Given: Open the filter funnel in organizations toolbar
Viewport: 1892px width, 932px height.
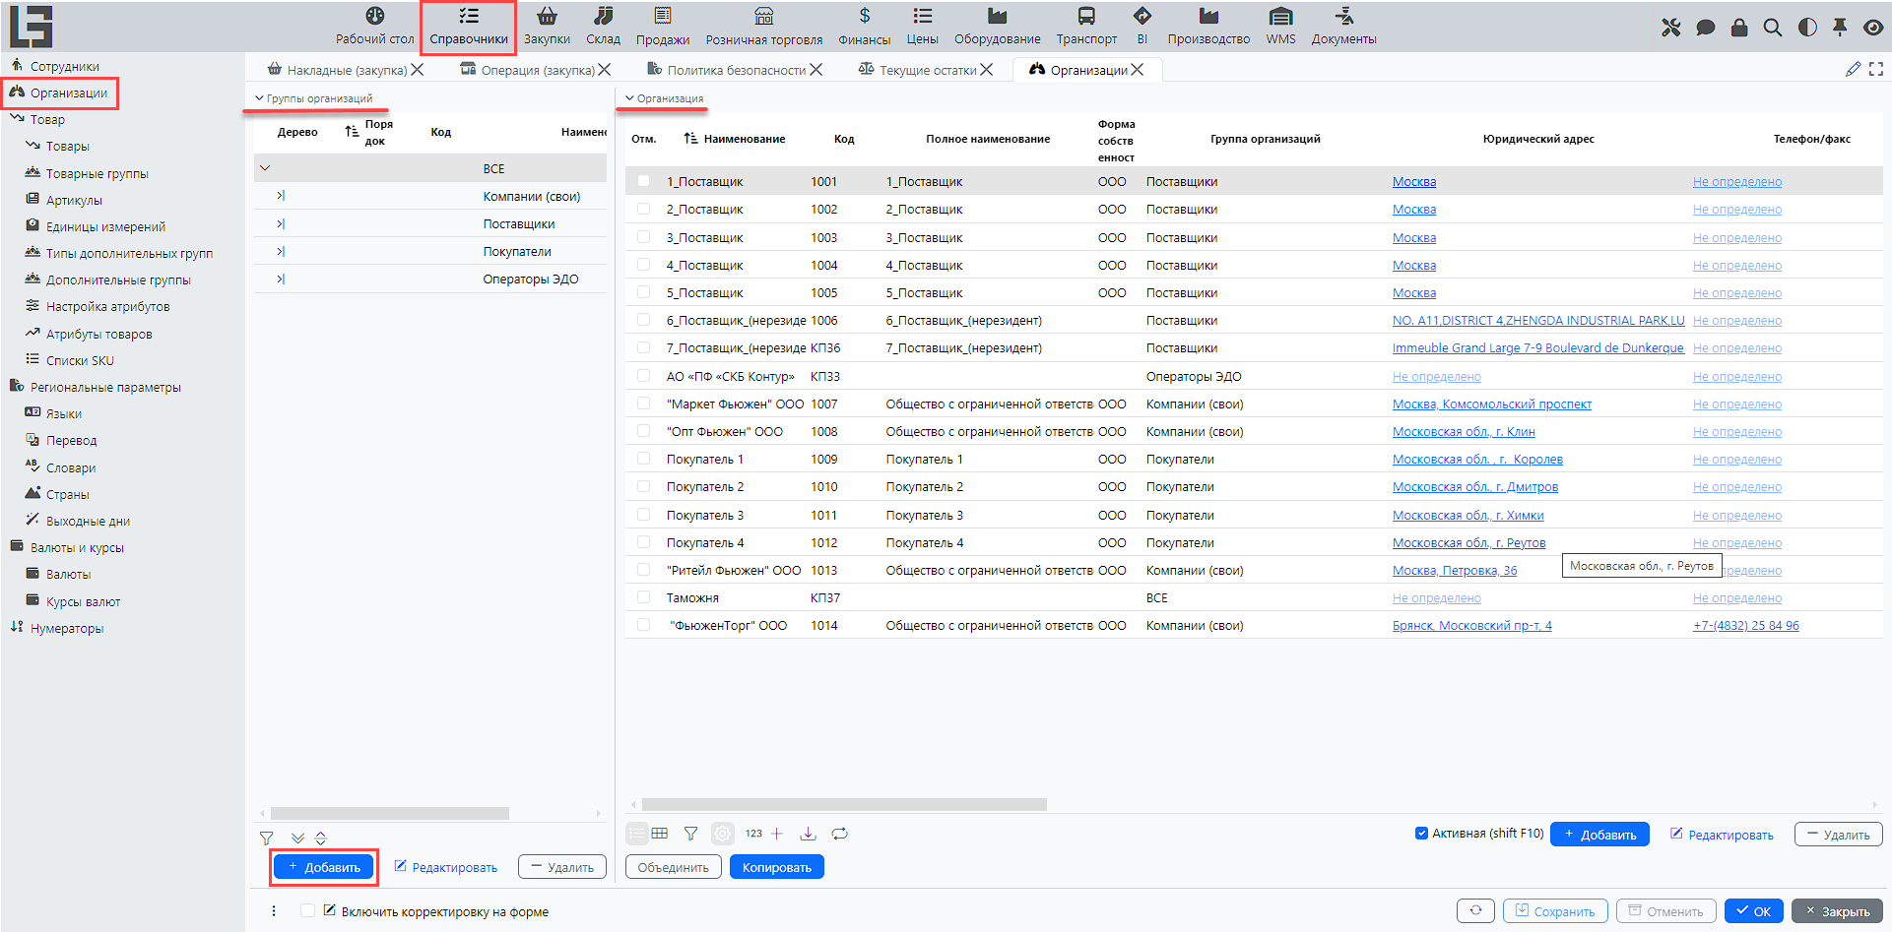Looking at the screenshot, I should tap(691, 834).
